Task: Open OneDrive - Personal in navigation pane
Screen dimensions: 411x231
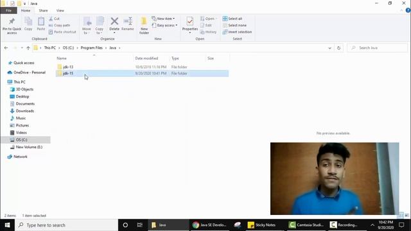Action: (x=30, y=73)
